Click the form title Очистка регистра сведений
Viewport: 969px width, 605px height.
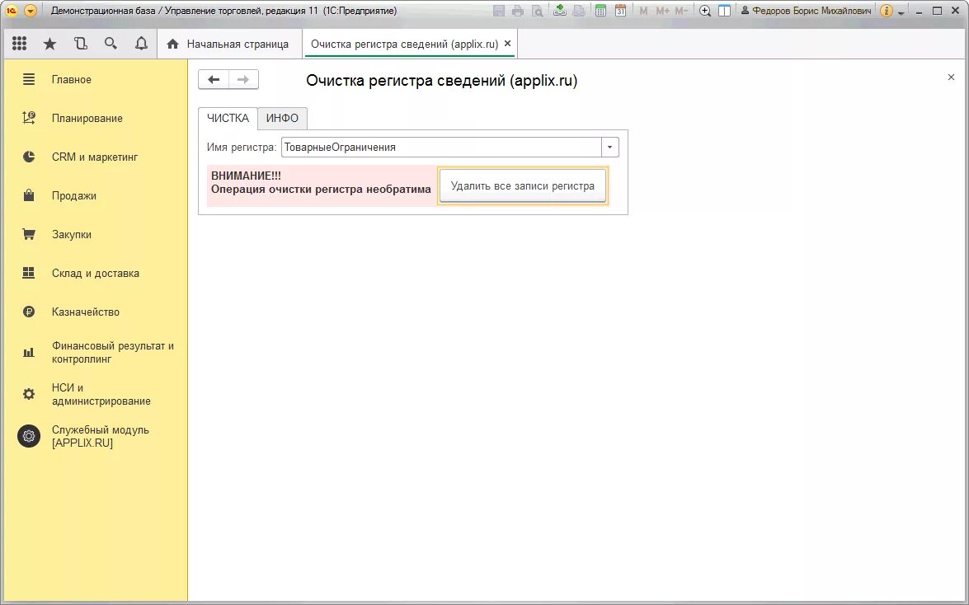point(442,80)
